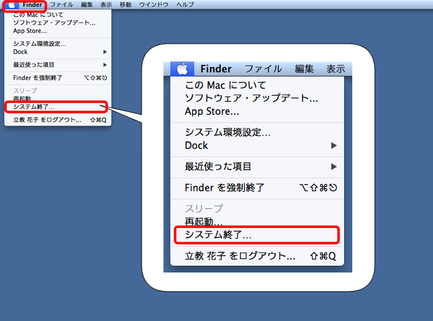The width and height of the screenshot is (433, 321).
Task: Select 再起動… in the enlarged menu
Action: [x=257, y=221]
